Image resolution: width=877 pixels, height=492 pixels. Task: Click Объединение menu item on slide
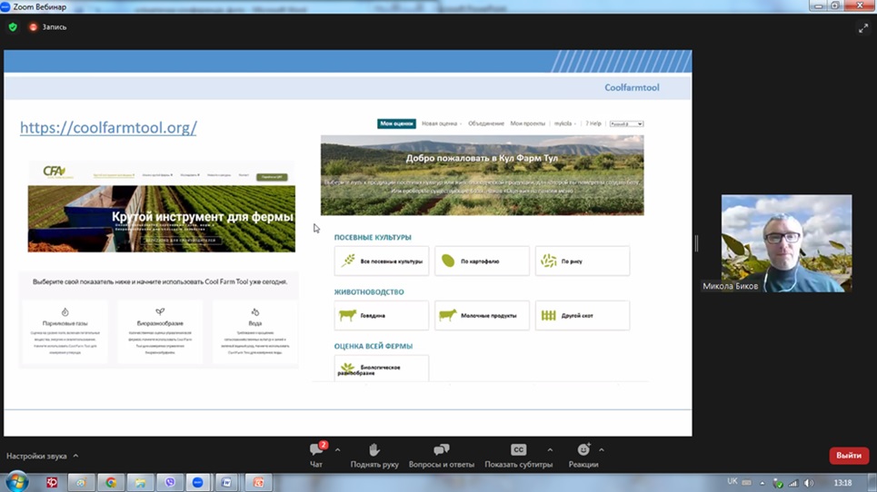click(486, 123)
